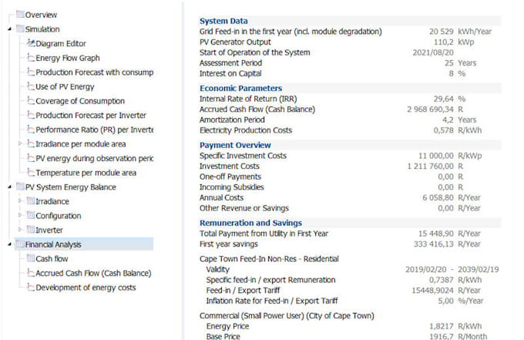This screenshot has width=524, height=340.
Task: Click the Energy Flow Graph chart icon
Action: pos(31,58)
